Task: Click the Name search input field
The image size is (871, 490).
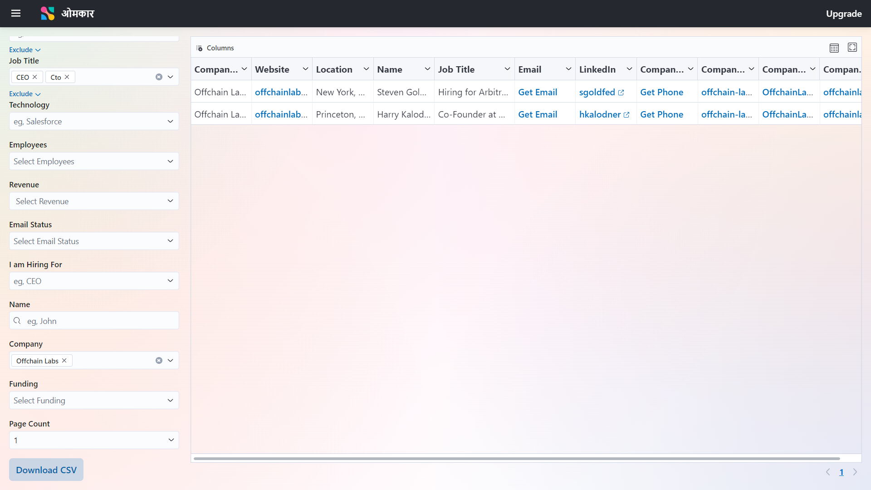Action: pos(94,321)
